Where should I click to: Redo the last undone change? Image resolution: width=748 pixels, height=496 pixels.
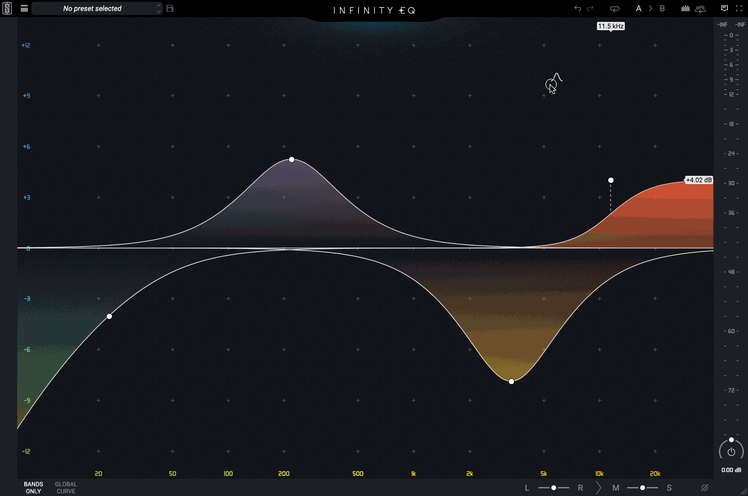(590, 8)
